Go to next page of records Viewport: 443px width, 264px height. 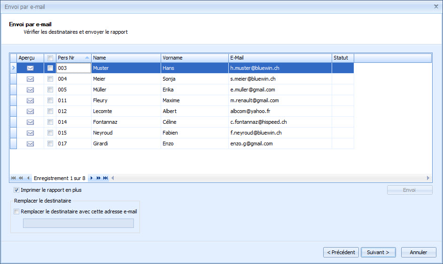coord(99,178)
